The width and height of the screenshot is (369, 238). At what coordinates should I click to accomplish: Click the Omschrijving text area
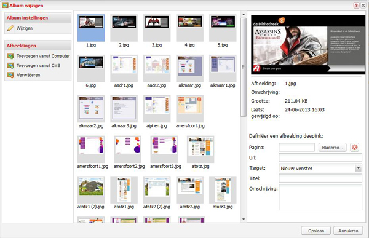[x=320, y=197]
